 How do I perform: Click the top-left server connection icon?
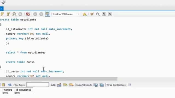click(x=4, y=2)
